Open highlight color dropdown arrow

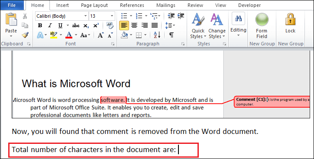[61, 35]
